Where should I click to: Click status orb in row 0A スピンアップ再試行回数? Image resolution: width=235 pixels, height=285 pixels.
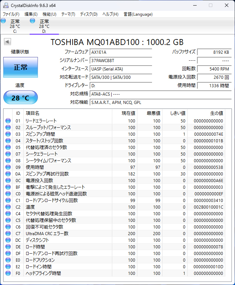click(x=8, y=174)
